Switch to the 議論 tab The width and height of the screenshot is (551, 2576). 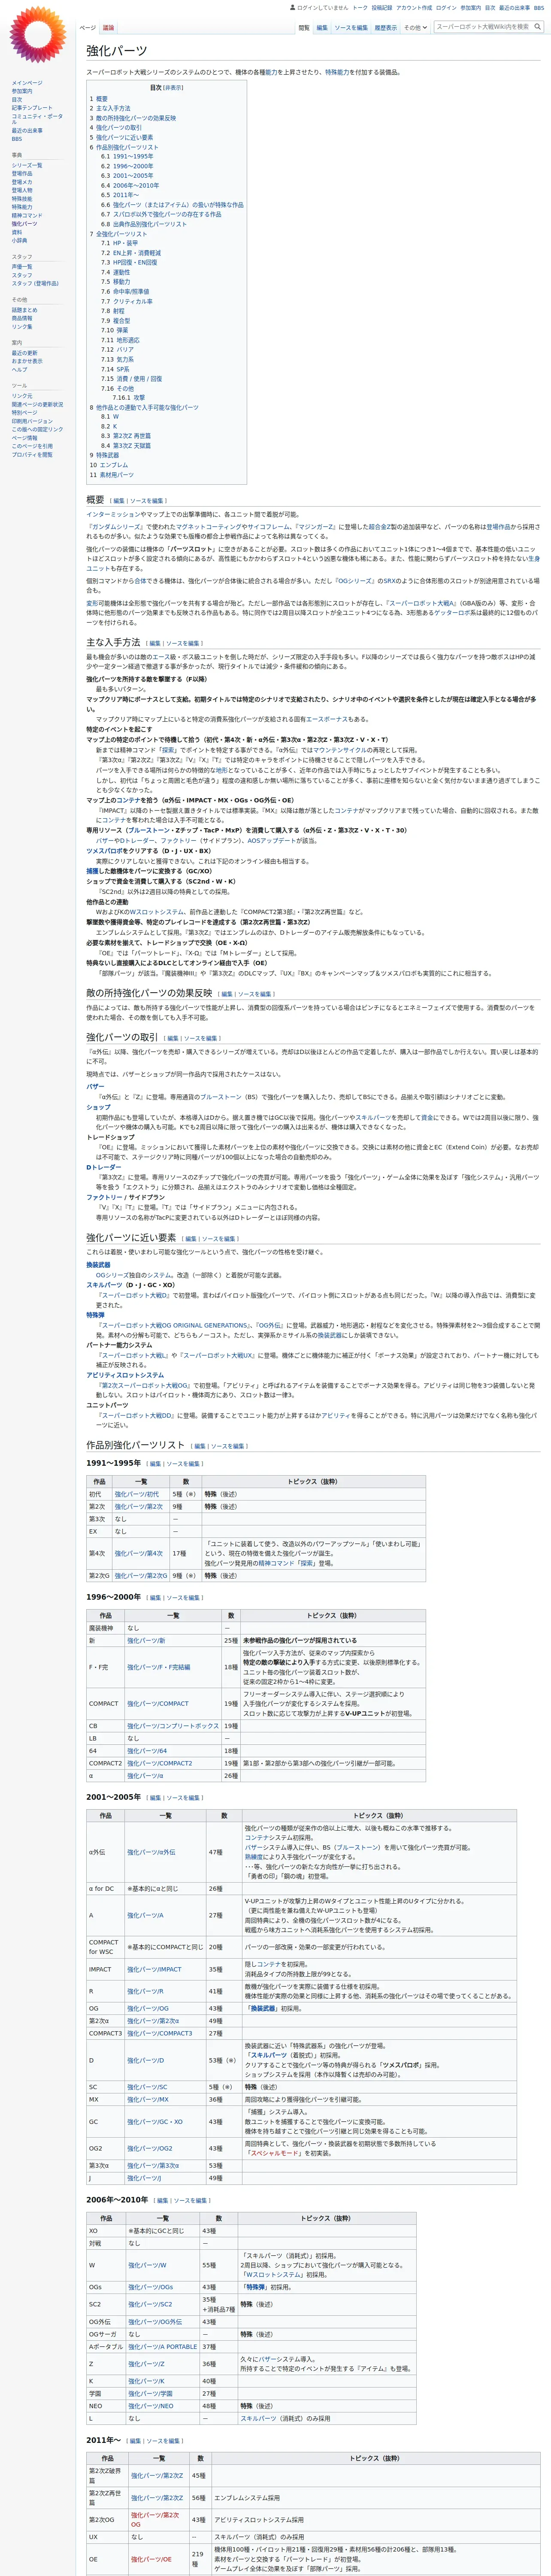pos(109,28)
